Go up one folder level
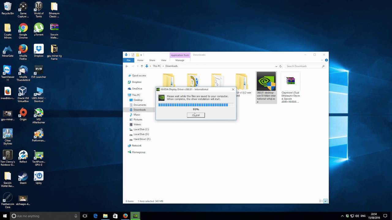 pos(142,66)
